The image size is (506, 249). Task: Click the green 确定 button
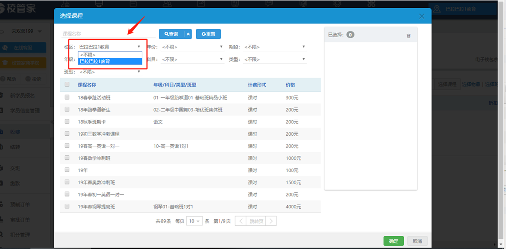click(x=394, y=241)
